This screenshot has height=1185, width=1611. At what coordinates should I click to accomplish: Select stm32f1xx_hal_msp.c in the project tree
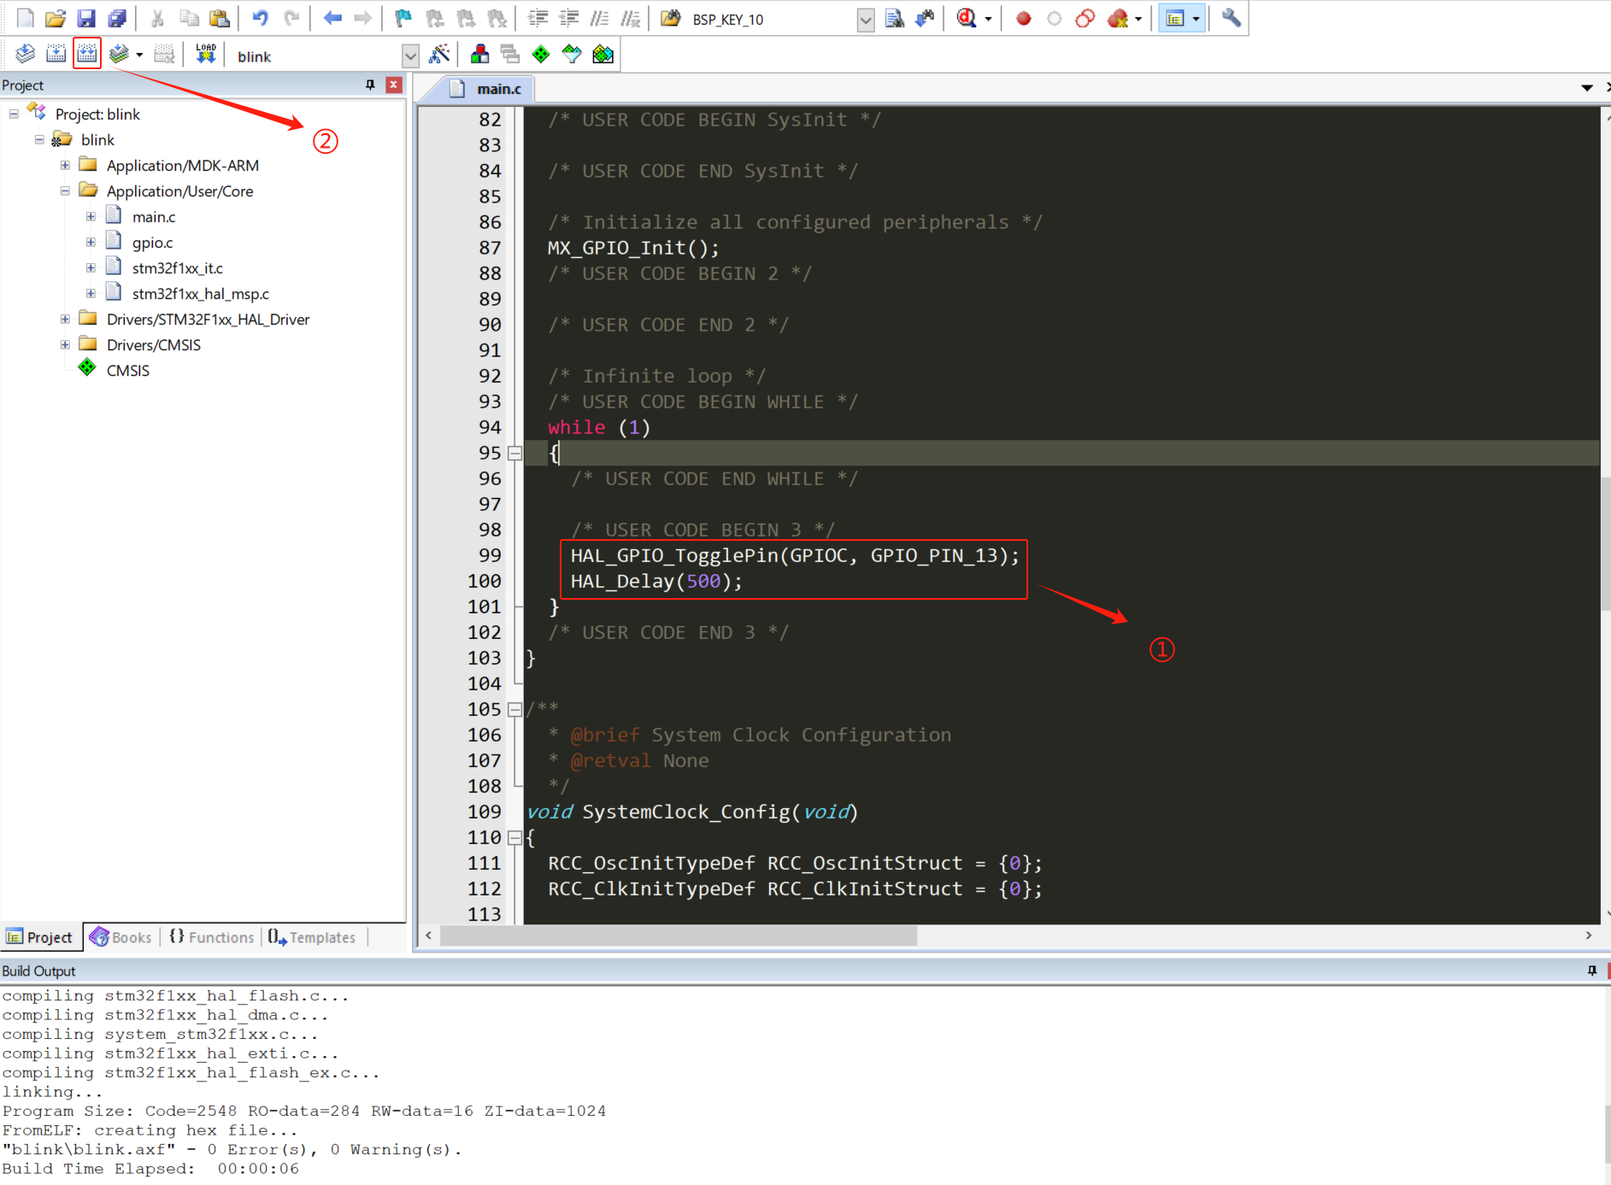[x=200, y=293]
